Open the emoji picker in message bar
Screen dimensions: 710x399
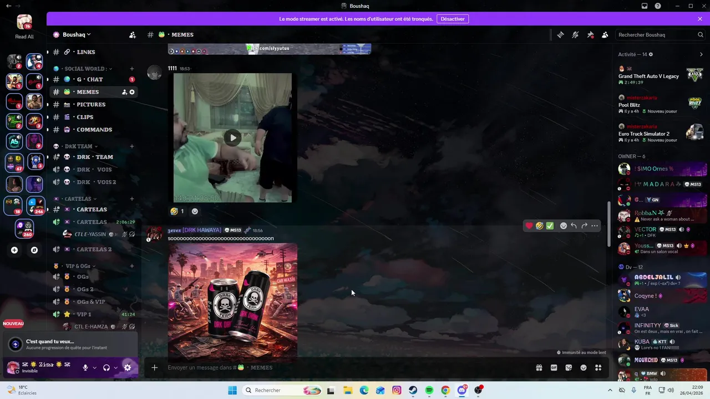tap(584, 367)
